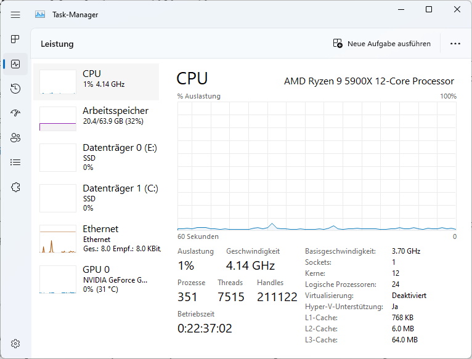Screen dimensions: 472x359
Task: Select Datenträger 1 (C:) entry
Action: click(96, 198)
